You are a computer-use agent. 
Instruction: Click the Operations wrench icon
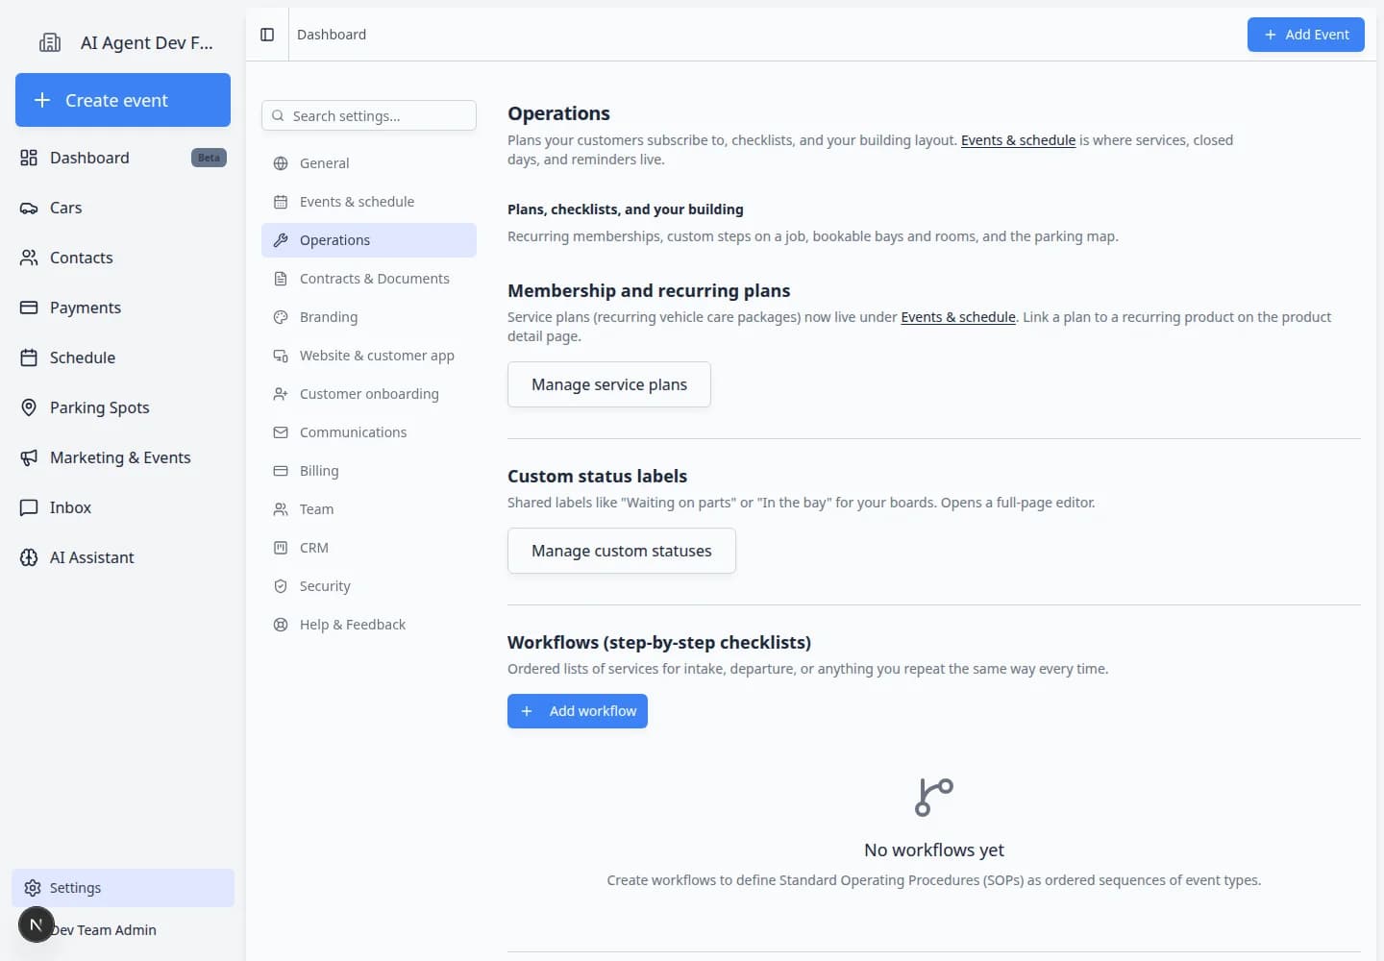pos(281,240)
